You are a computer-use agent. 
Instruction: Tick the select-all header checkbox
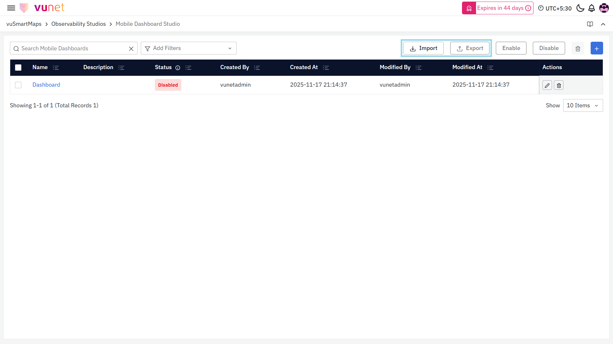point(18,68)
